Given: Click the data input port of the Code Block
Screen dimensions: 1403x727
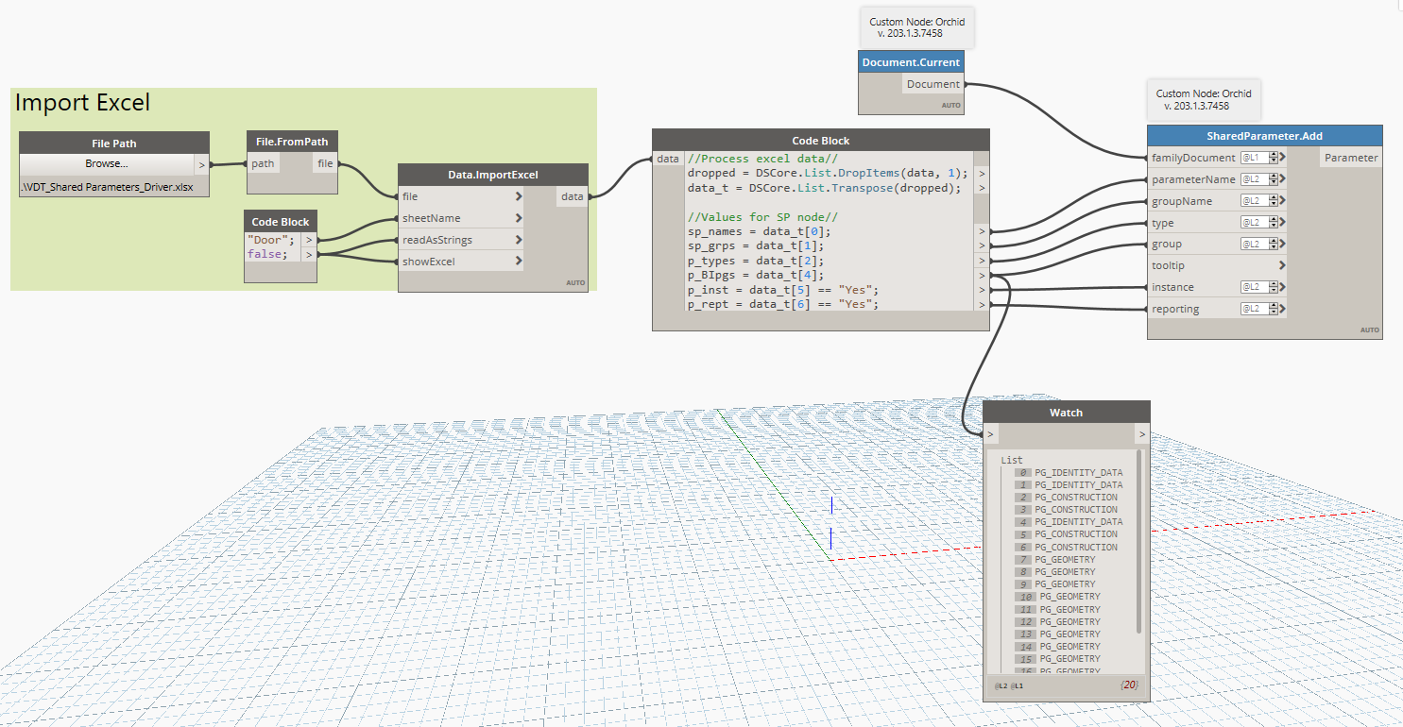Looking at the screenshot, I should point(666,159).
